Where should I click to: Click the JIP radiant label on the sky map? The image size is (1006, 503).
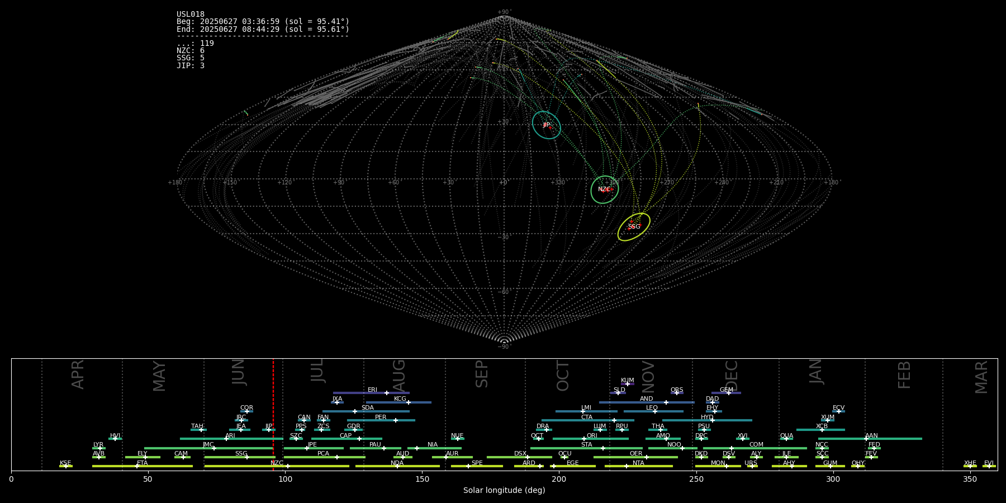(x=546, y=125)
